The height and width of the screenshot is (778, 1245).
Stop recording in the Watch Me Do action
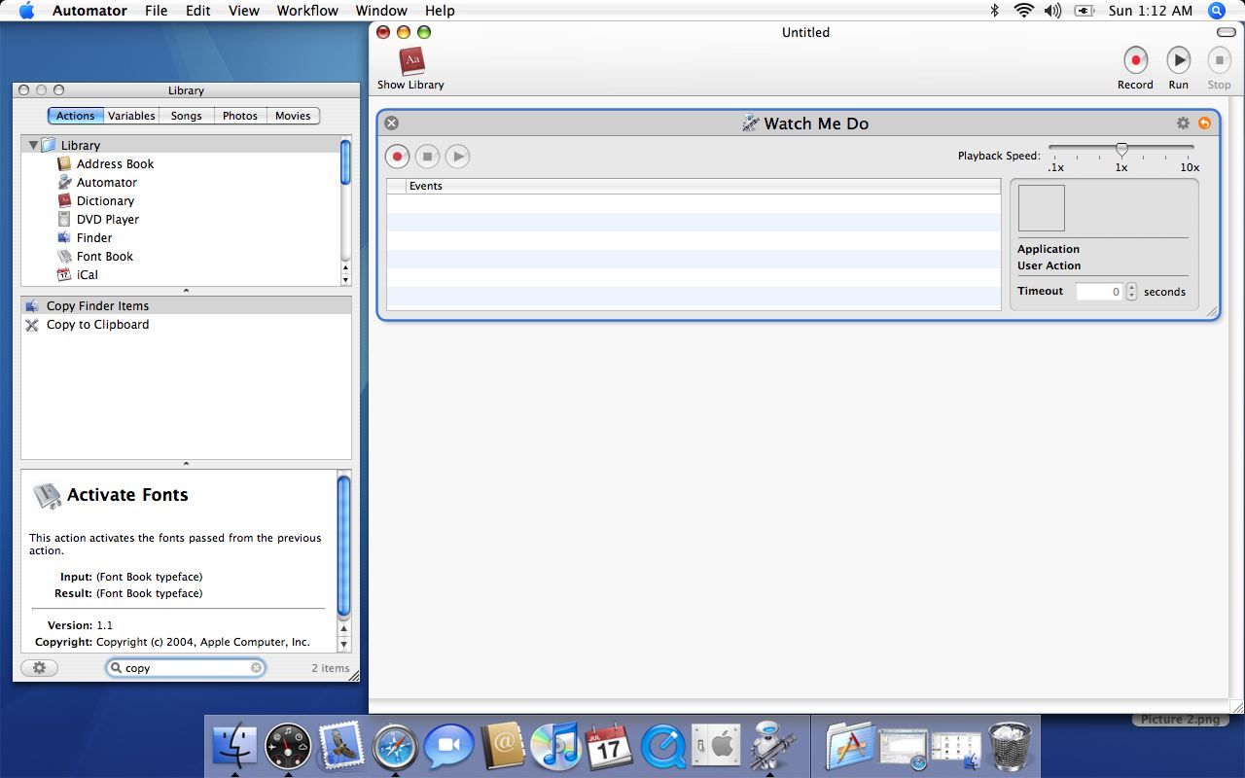pos(427,156)
